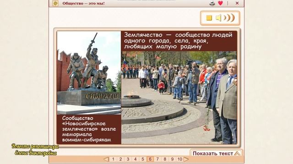Expand the "Показать текст" panel
This screenshot has width=293, height=164.
tap(217, 153)
